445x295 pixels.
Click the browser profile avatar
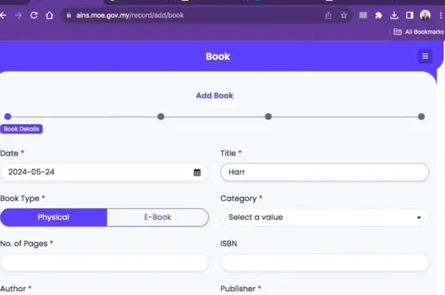click(x=425, y=15)
